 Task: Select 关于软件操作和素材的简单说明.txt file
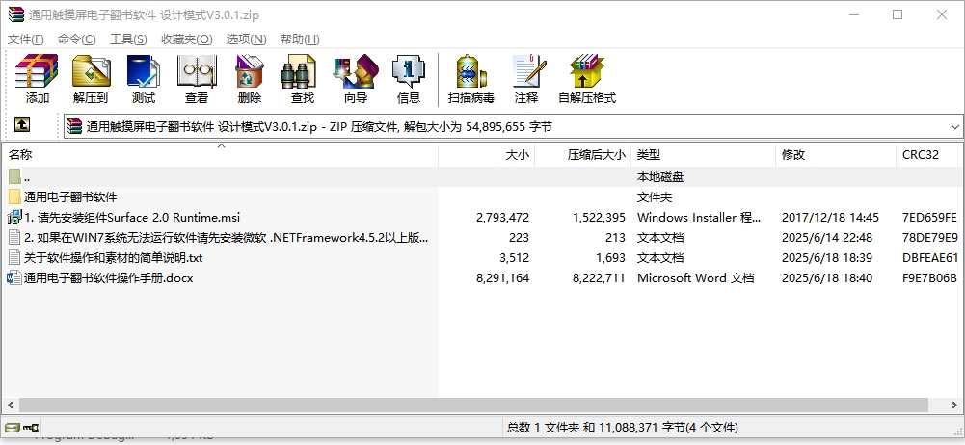(x=113, y=257)
